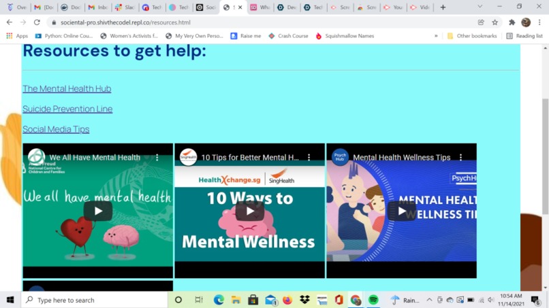Image resolution: width=549 pixels, height=308 pixels.
Task: Switch to the Gmail Inbox tab
Action: click(98, 7)
